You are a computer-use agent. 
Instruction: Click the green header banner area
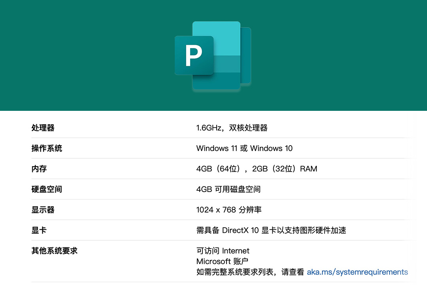tap(79, 55)
